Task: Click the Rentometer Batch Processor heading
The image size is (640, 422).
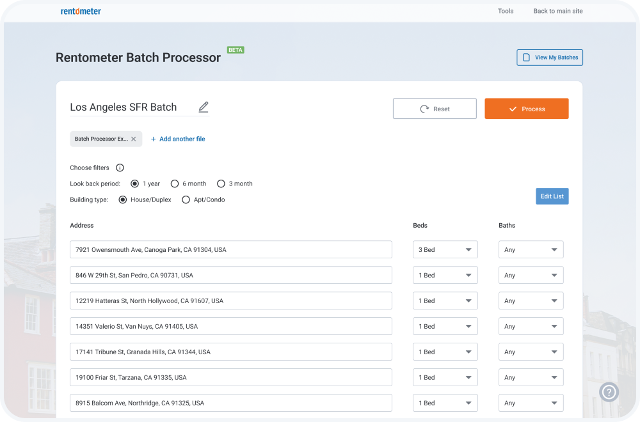Action: pos(138,58)
